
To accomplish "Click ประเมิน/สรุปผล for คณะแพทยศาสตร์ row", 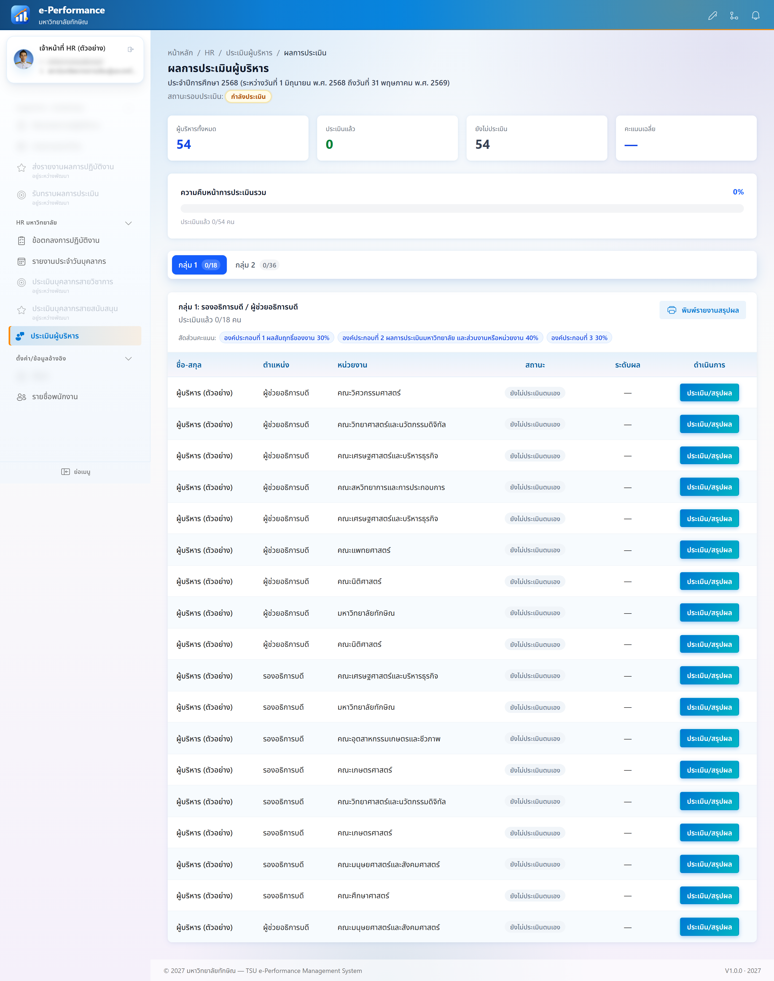I will (x=709, y=550).
